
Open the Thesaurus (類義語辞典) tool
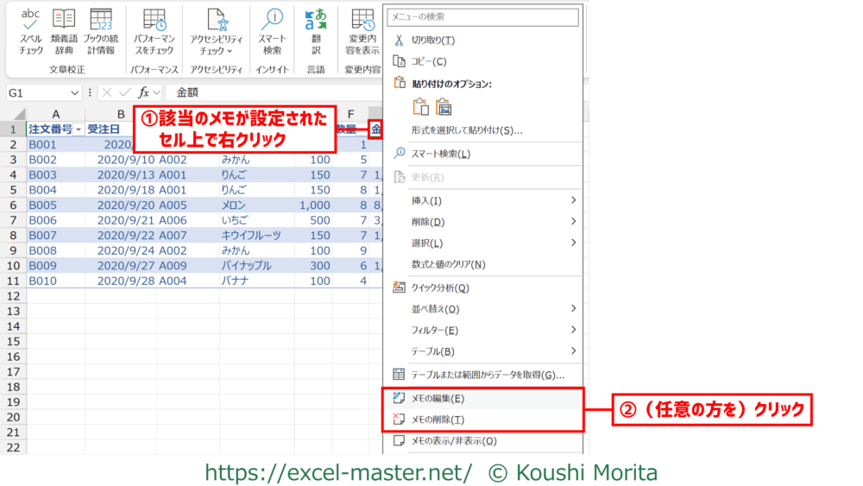[64, 31]
